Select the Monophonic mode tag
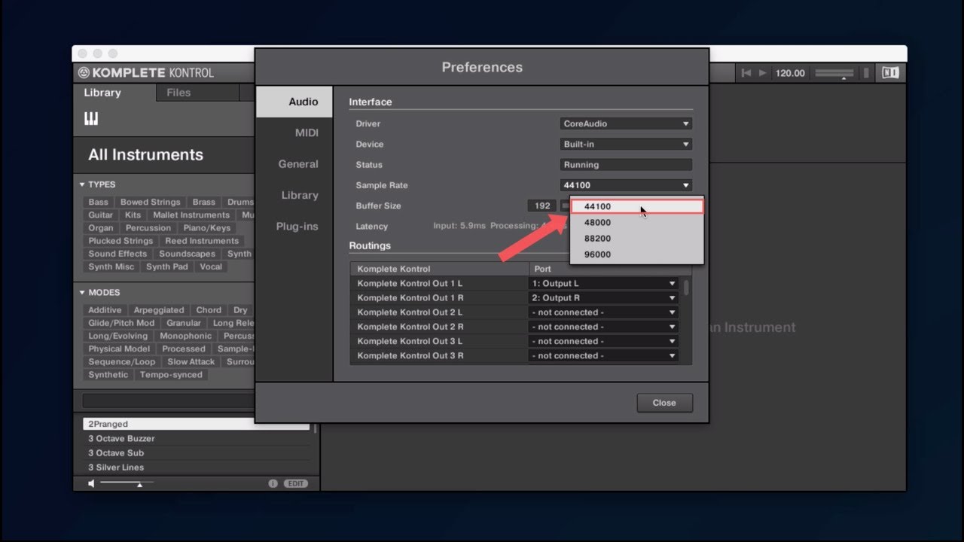Image resolution: width=964 pixels, height=542 pixels. 186,336
